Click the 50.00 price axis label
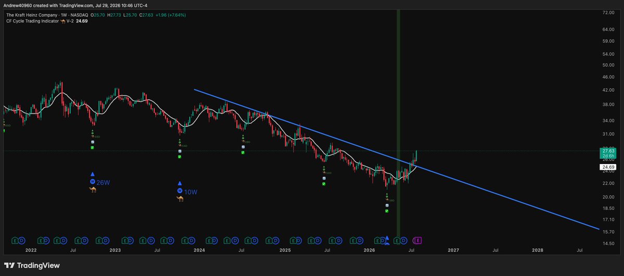Viewport: 624px width, 276px height. 608,65
